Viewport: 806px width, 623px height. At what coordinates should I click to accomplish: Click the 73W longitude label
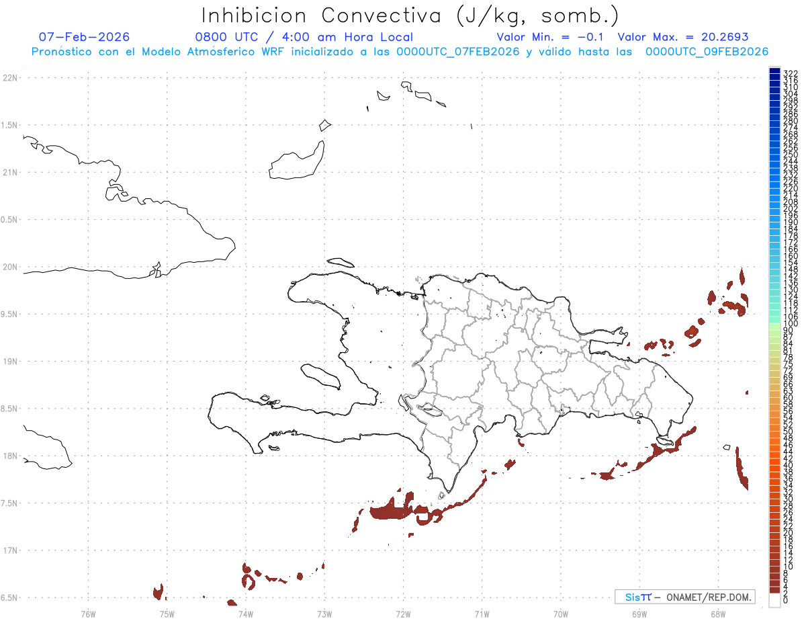(x=324, y=613)
